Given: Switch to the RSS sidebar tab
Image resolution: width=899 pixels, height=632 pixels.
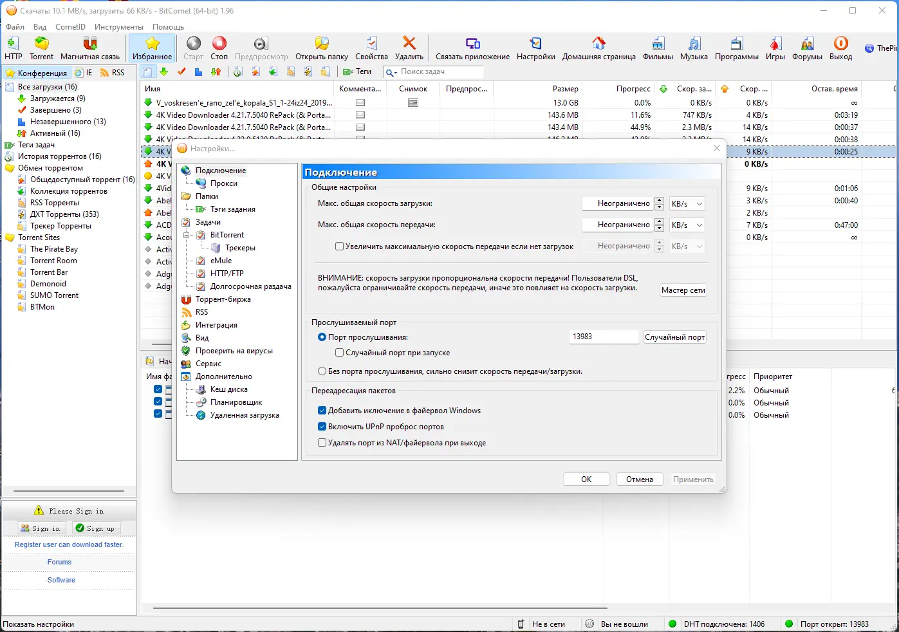Looking at the screenshot, I should click(x=113, y=73).
